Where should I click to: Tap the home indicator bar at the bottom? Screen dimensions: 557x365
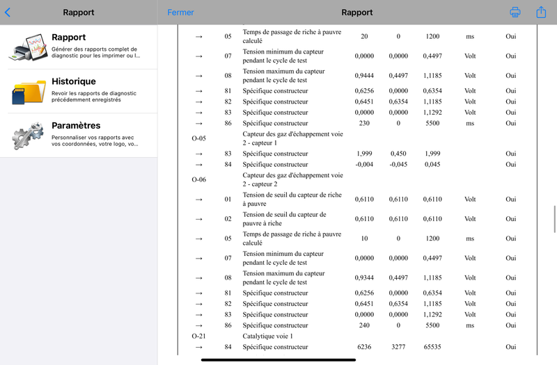coord(278,359)
